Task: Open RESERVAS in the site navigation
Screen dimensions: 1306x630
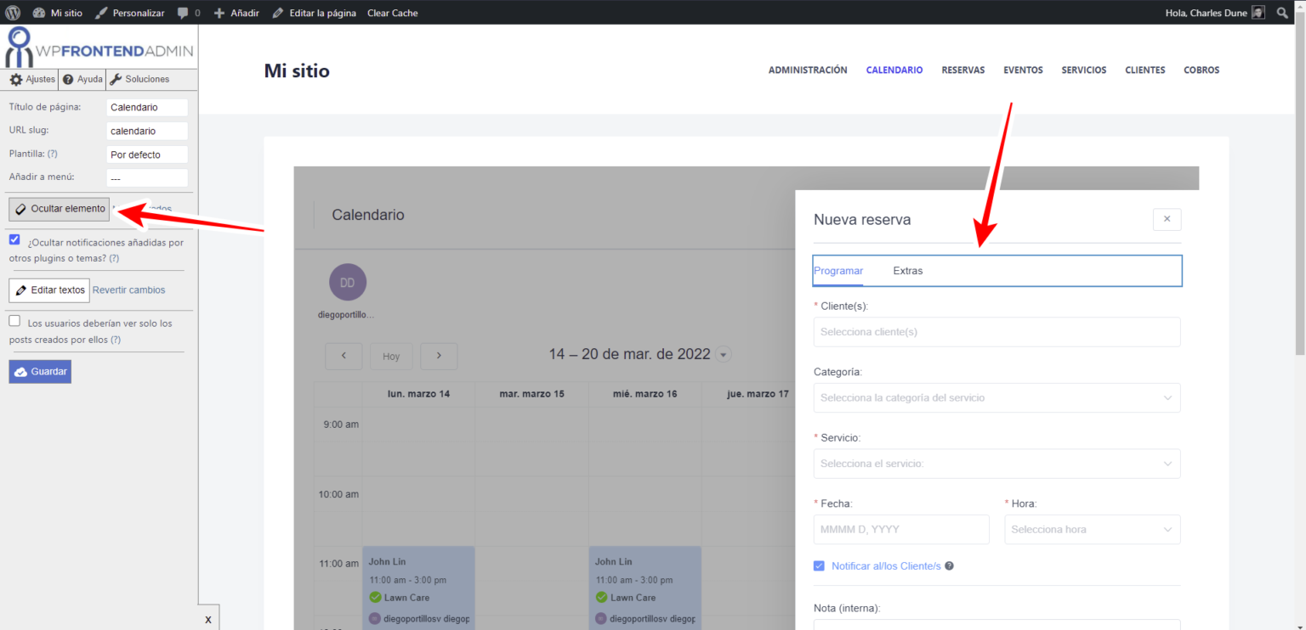Action: (962, 70)
